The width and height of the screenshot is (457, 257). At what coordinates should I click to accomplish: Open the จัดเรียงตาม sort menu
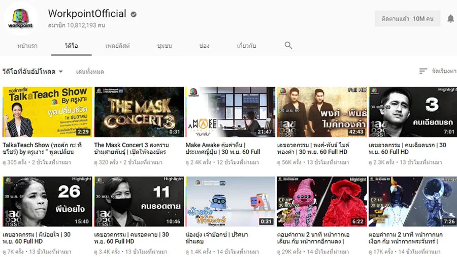(444, 71)
